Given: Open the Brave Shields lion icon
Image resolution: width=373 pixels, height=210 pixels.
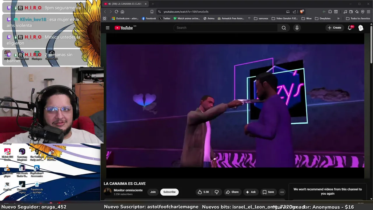Looking at the screenshot, I should coord(302,12).
